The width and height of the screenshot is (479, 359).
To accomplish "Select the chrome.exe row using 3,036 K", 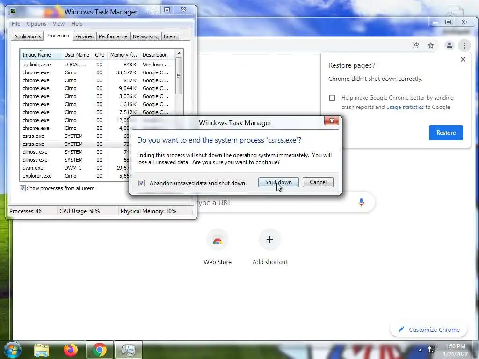I will (x=97, y=96).
